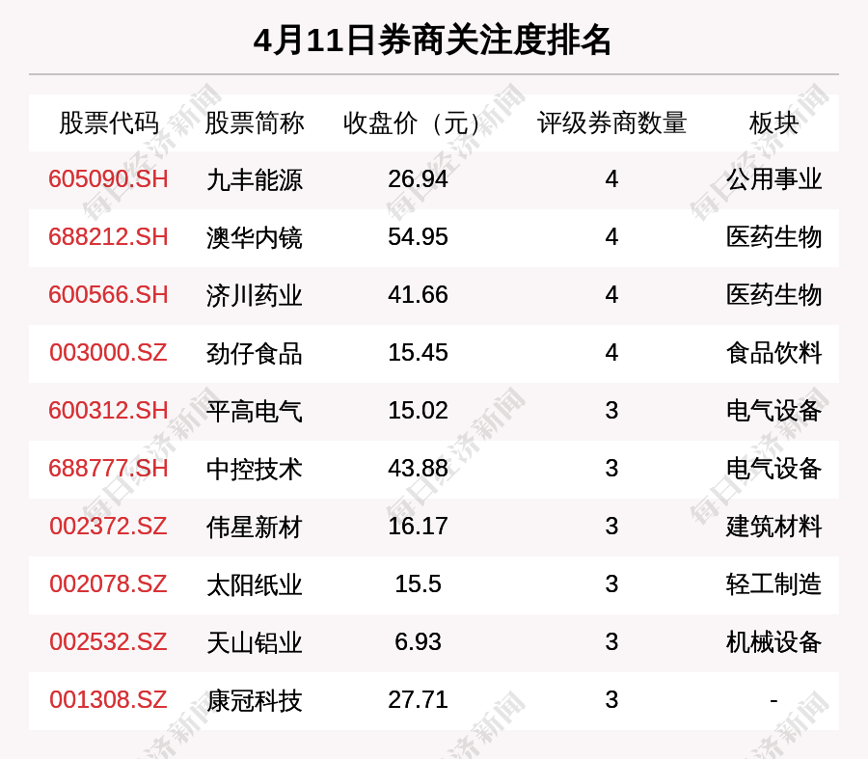Select closing price 15.45
This screenshot has width=868, height=759.
[x=418, y=353]
